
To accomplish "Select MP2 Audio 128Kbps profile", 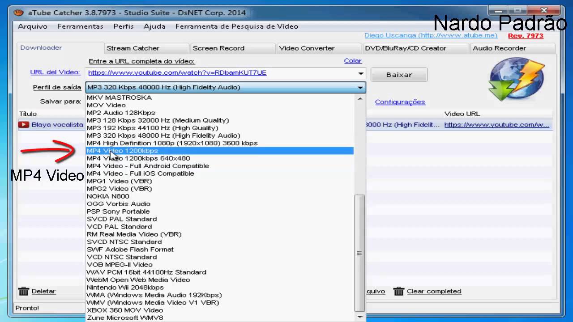I will (220, 113).
